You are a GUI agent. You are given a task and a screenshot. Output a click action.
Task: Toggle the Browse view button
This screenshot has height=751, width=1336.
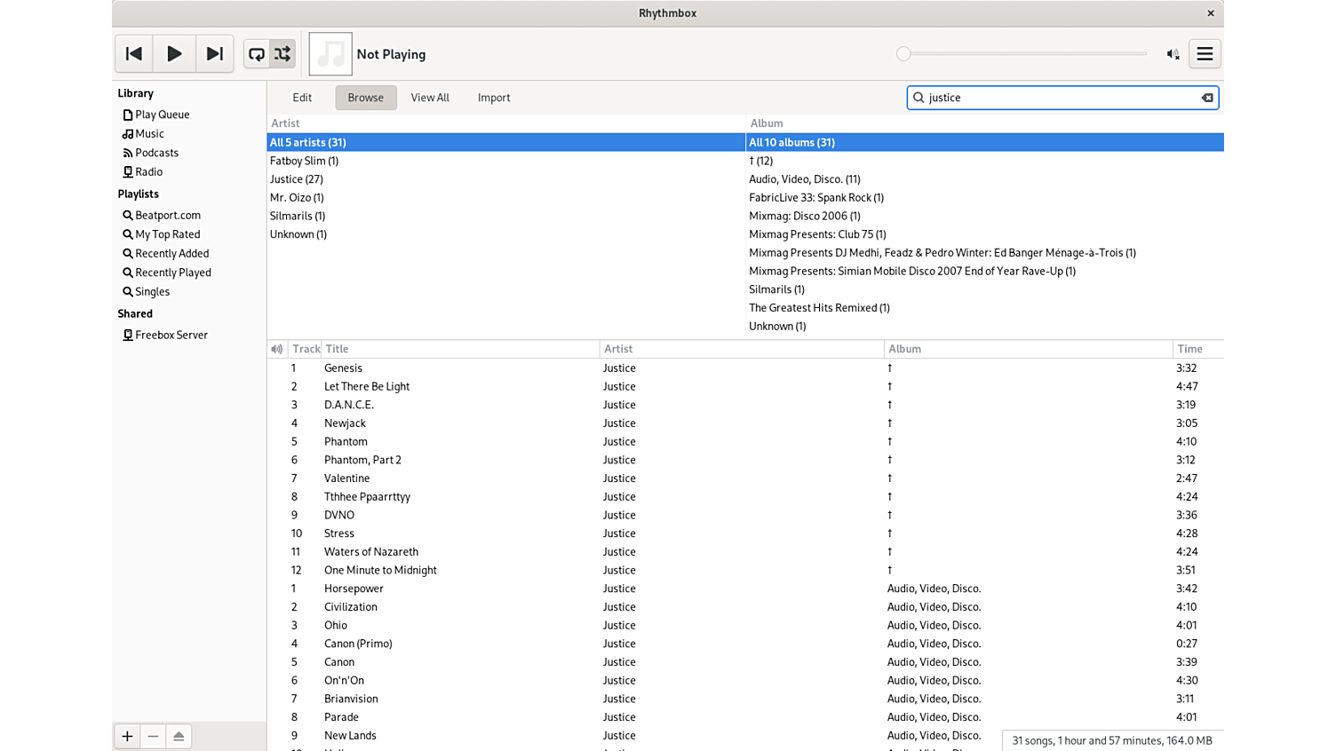click(x=365, y=98)
